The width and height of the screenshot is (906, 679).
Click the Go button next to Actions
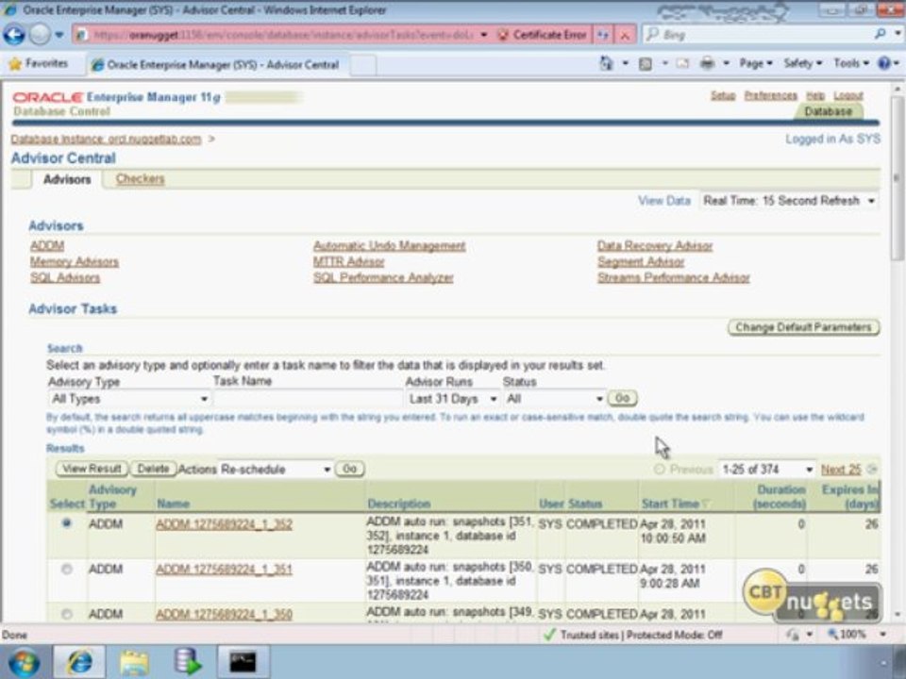349,469
